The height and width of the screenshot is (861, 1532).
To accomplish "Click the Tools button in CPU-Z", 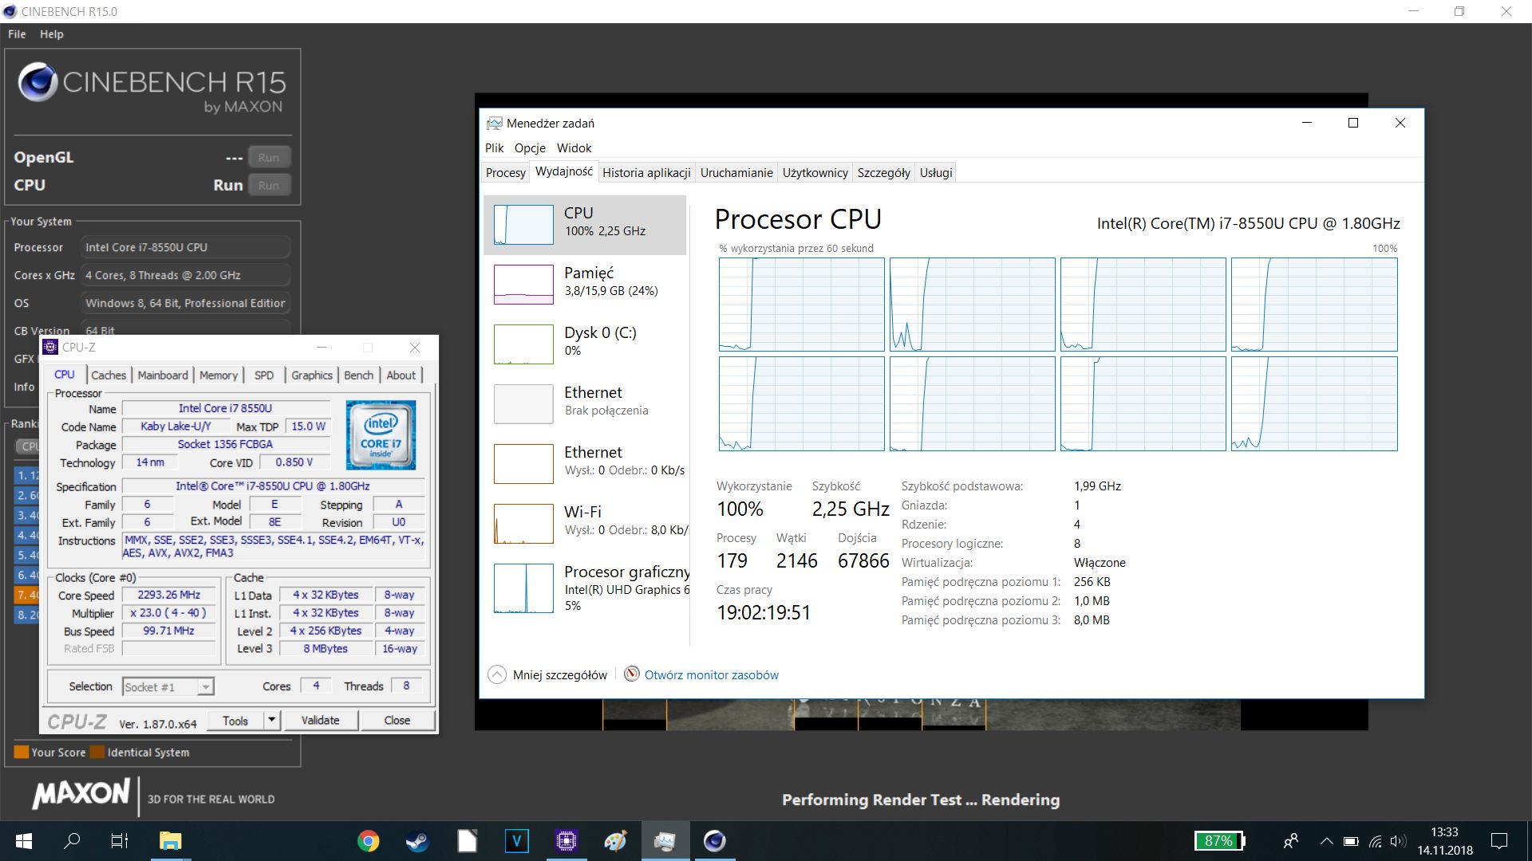I will pyautogui.click(x=235, y=720).
